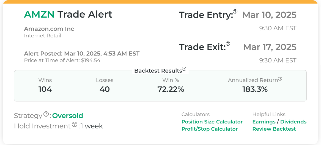The height and width of the screenshot is (146, 321).
Task: Click the Review Backtest link
Action: pos(274,129)
